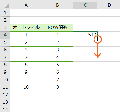Screen dimensions: 120x112
Task: Select row 5 header
Action: point(5,43)
